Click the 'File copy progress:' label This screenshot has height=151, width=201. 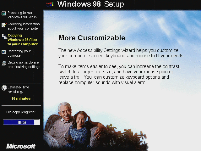(21, 112)
